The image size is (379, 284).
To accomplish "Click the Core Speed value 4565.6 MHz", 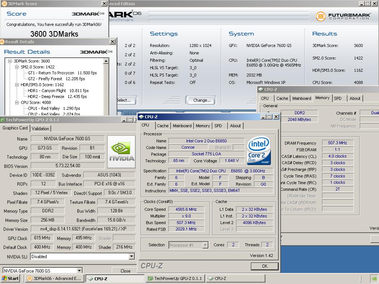I will click(x=186, y=209).
